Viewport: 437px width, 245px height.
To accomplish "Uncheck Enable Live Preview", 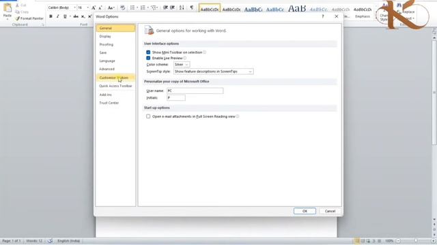I will (148, 58).
